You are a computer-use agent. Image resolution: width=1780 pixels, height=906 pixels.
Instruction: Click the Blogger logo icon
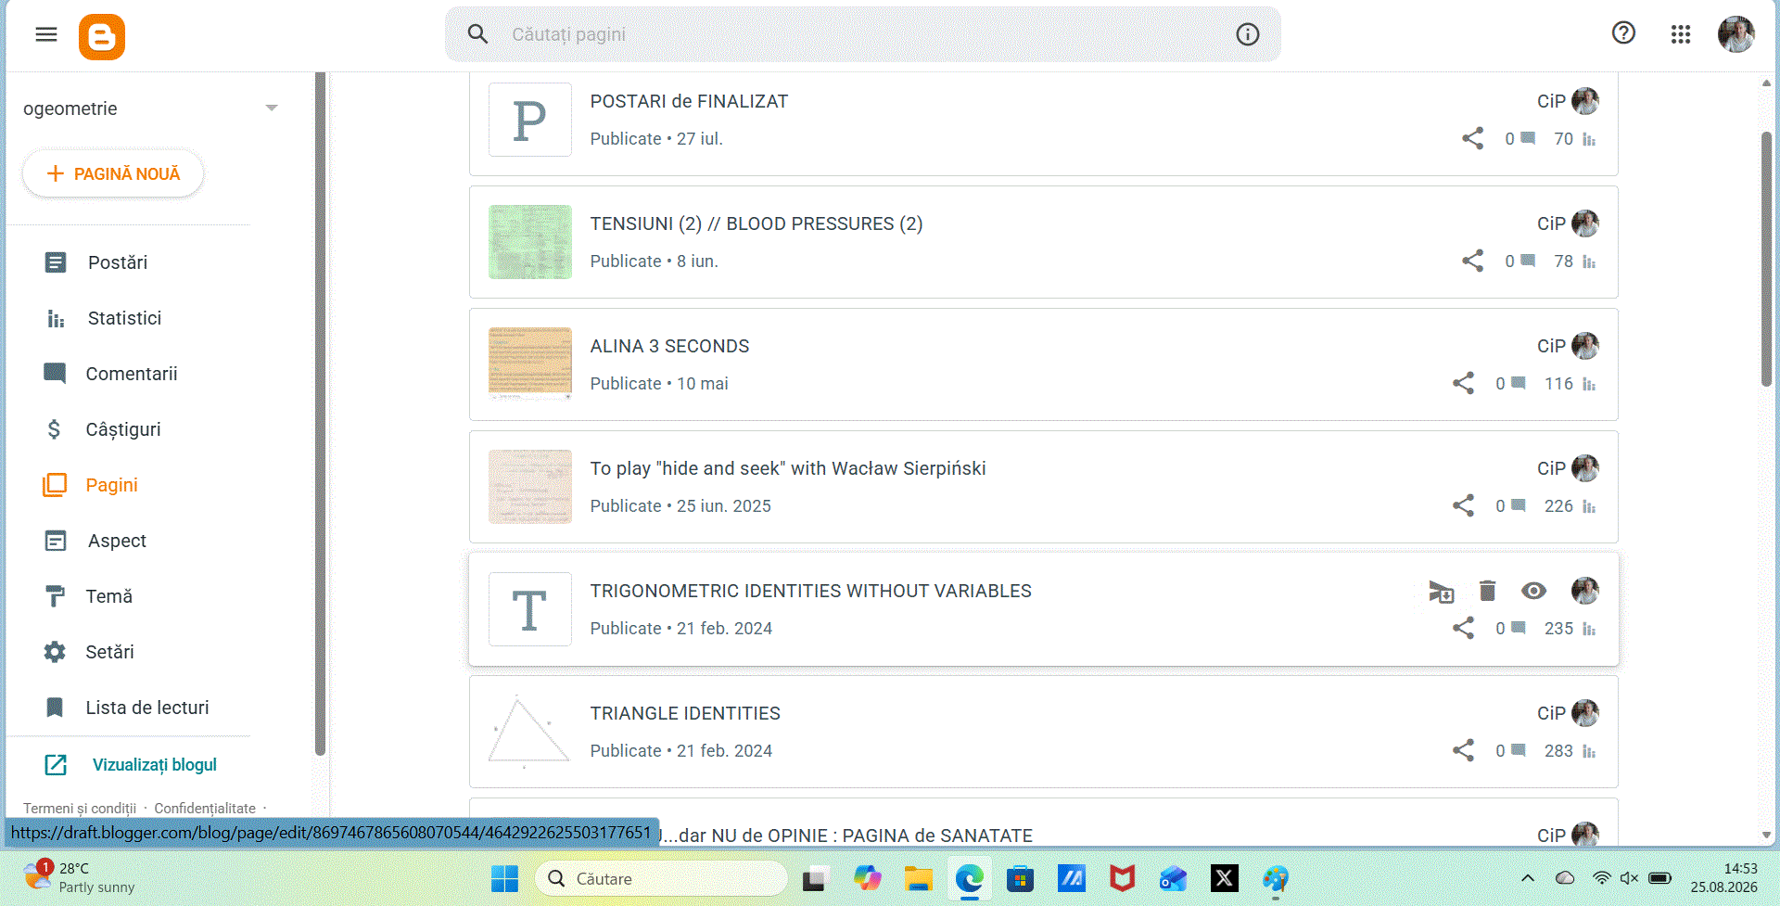[102, 37]
